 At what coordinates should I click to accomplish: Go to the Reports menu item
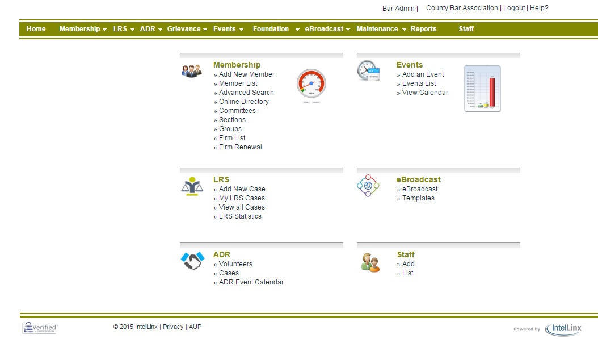423,29
